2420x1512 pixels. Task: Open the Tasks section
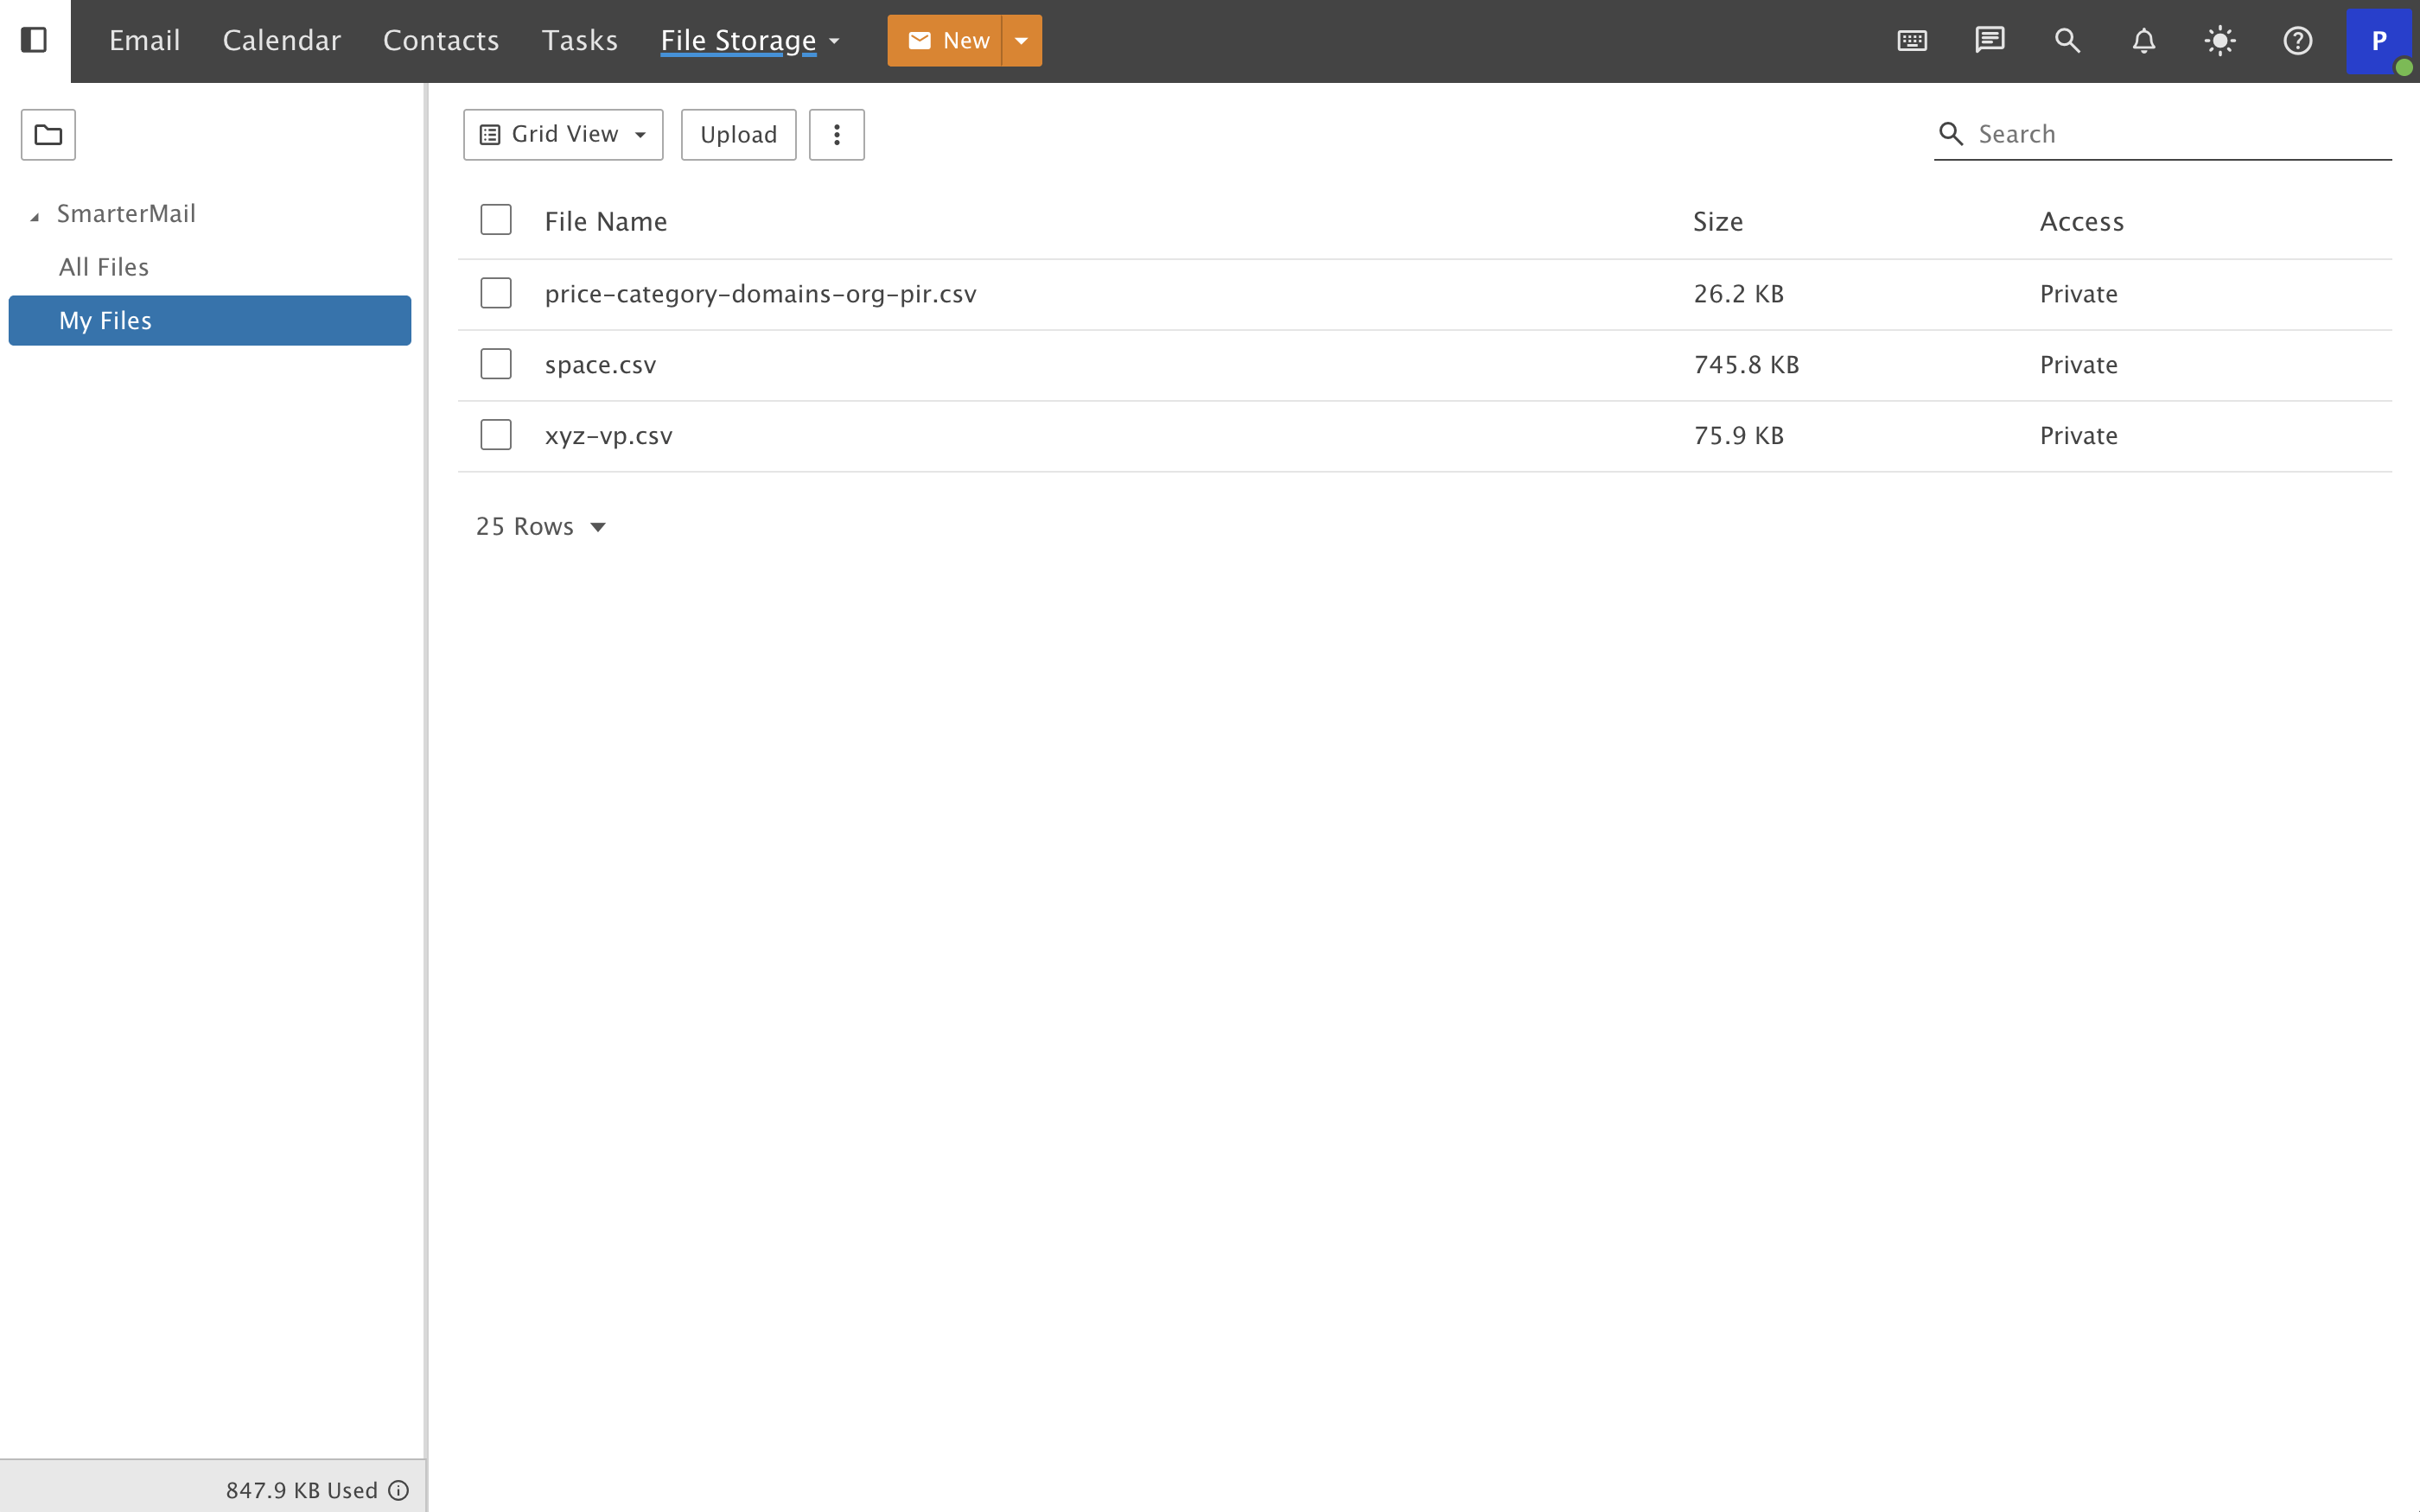tap(580, 40)
